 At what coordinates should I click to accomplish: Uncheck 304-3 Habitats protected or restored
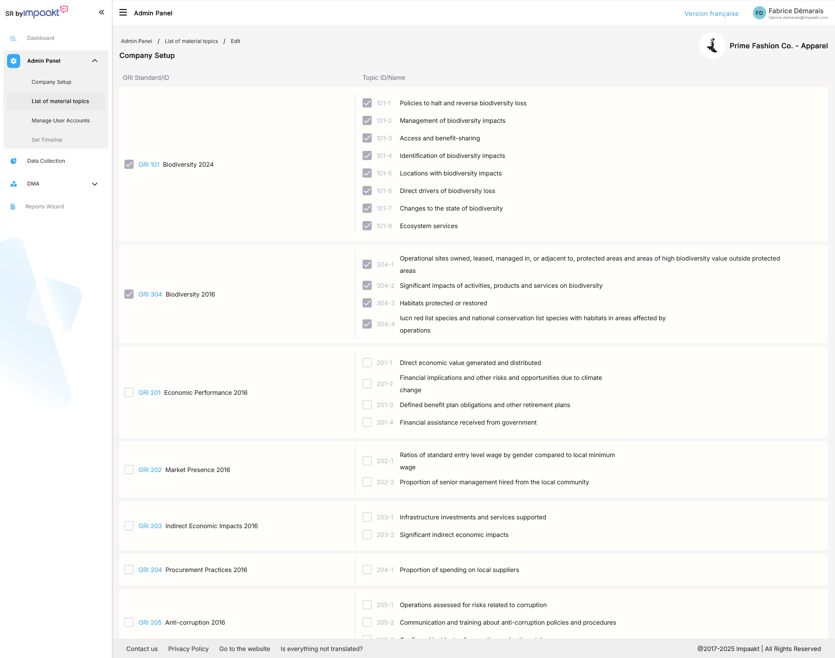click(367, 303)
